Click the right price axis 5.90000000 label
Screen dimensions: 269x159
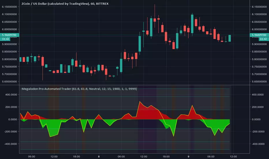pyautogui.click(x=259, y=44)
